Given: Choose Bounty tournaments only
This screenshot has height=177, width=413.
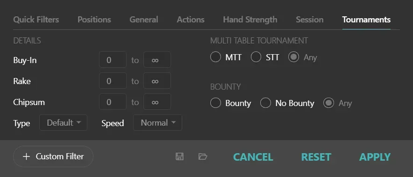Looking at the screenshot, I should pos(215,103).
